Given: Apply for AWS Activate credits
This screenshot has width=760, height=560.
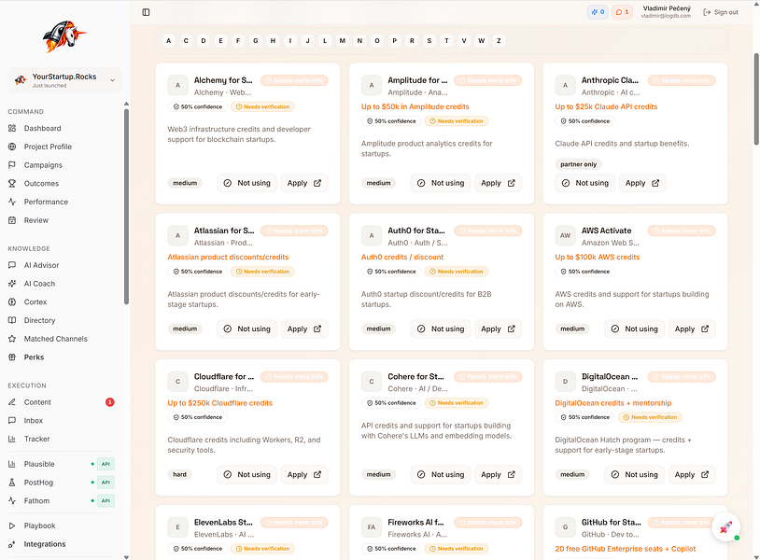Looking at the screenshot, I should (x=692, y=329).
